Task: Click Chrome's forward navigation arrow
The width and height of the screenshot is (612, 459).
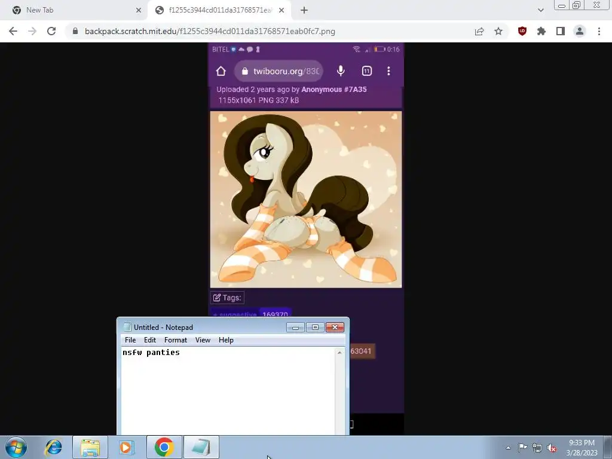Action: pos(32,31)
